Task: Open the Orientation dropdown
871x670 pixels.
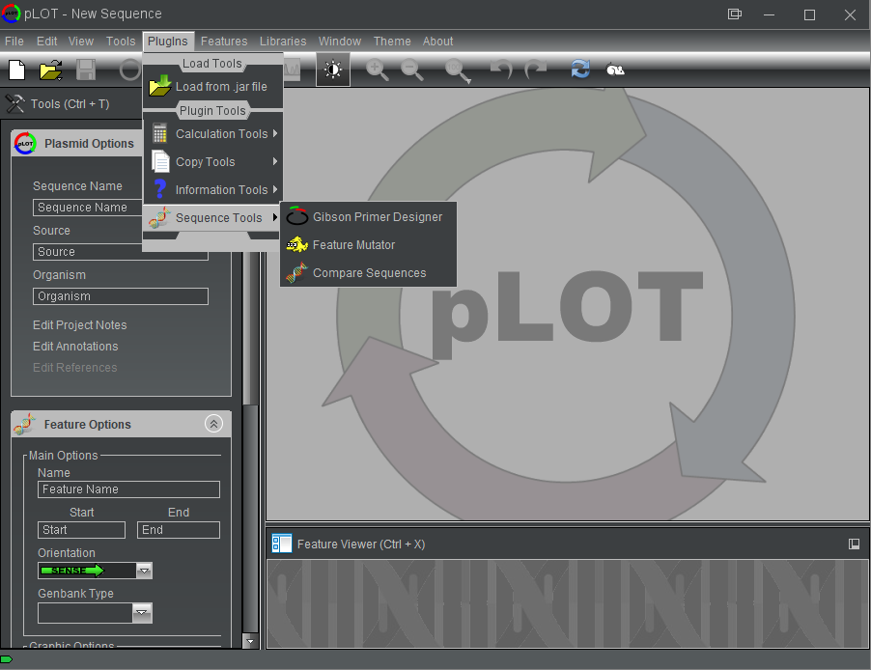Action: 144,571
